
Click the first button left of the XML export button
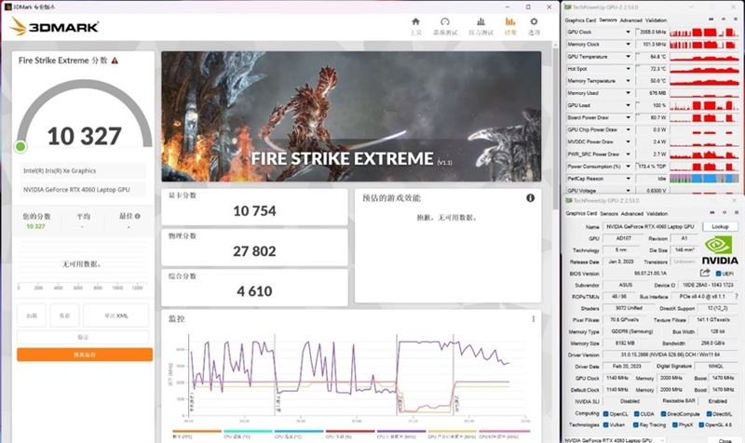click(32, 315)
